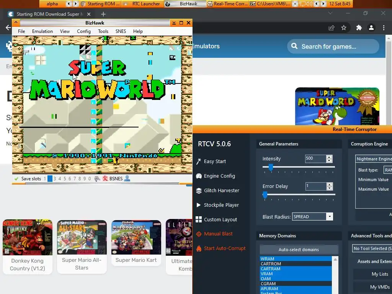The height and width of the screenshot is (294, 392).
Task: Open the Super Mario Kart game link
Action: [136, 242]
